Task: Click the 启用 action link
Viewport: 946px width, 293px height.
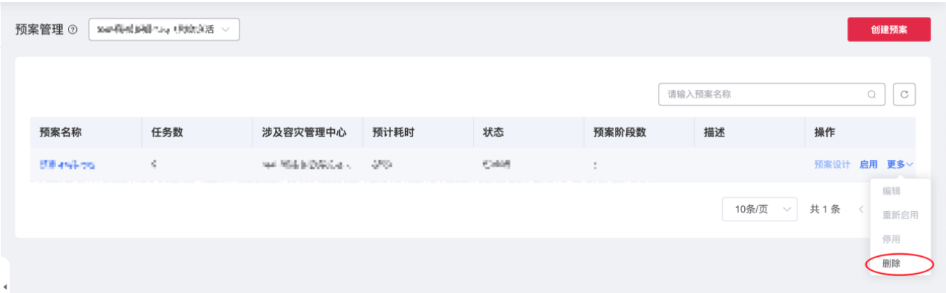Action: click(868, 165)
